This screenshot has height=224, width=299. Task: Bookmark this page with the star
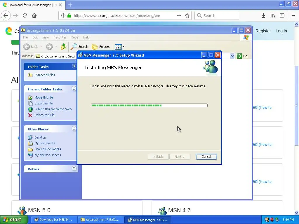pos(187,15)
